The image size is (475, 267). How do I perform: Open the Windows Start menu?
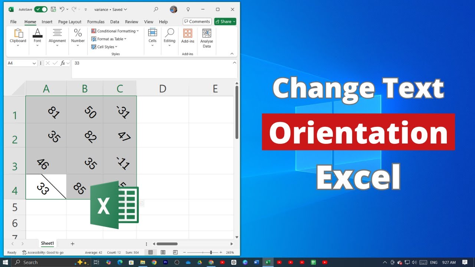[6, 262]
